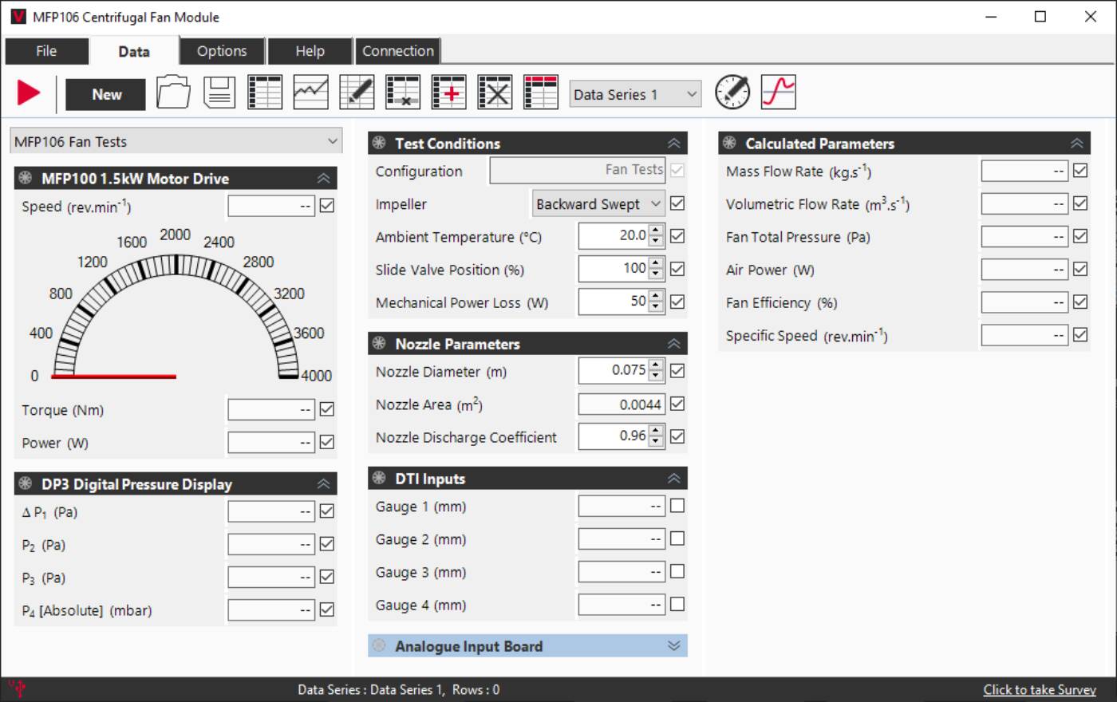This screenshot has width=1117, height=702.
Task: Open the meters gauge icon
Action: [732, 92]
